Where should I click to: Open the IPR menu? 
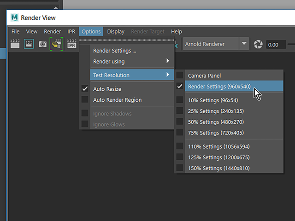[x=71, y=31]
